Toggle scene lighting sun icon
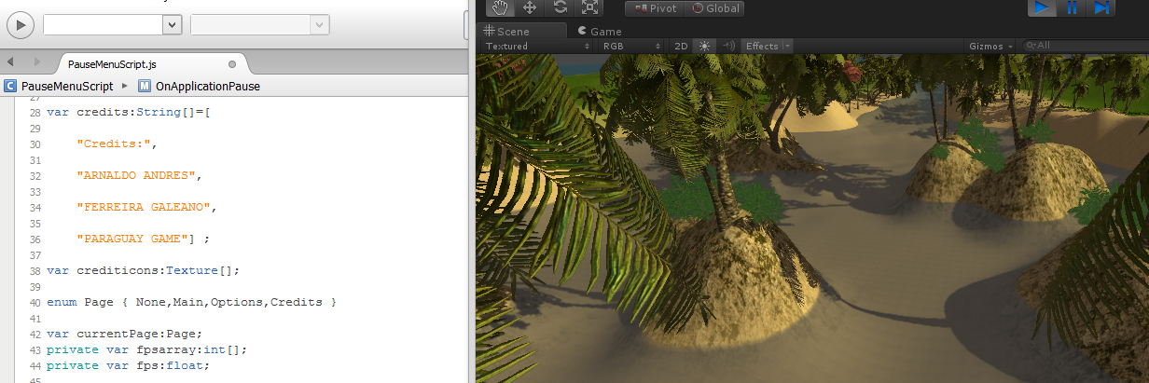 [x=704, y=46]
